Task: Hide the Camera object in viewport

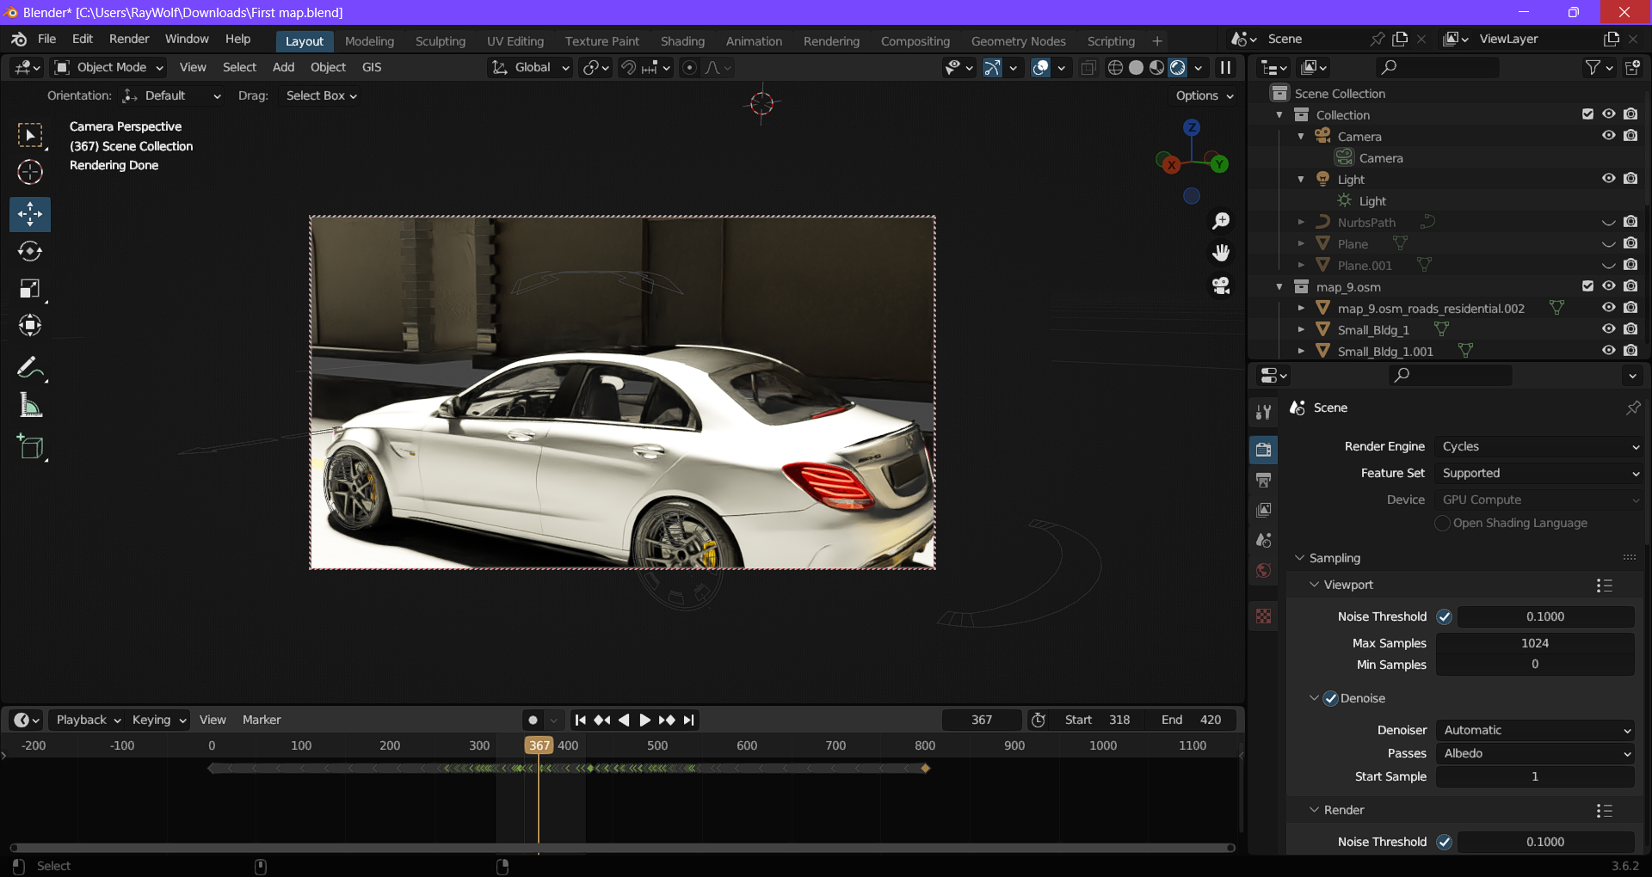Action: [1609, 136]
